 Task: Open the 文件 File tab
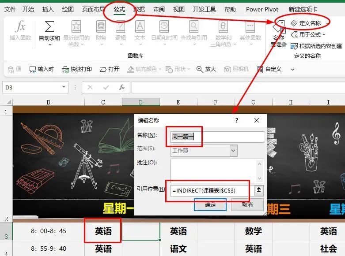click(x=10, y=9)
